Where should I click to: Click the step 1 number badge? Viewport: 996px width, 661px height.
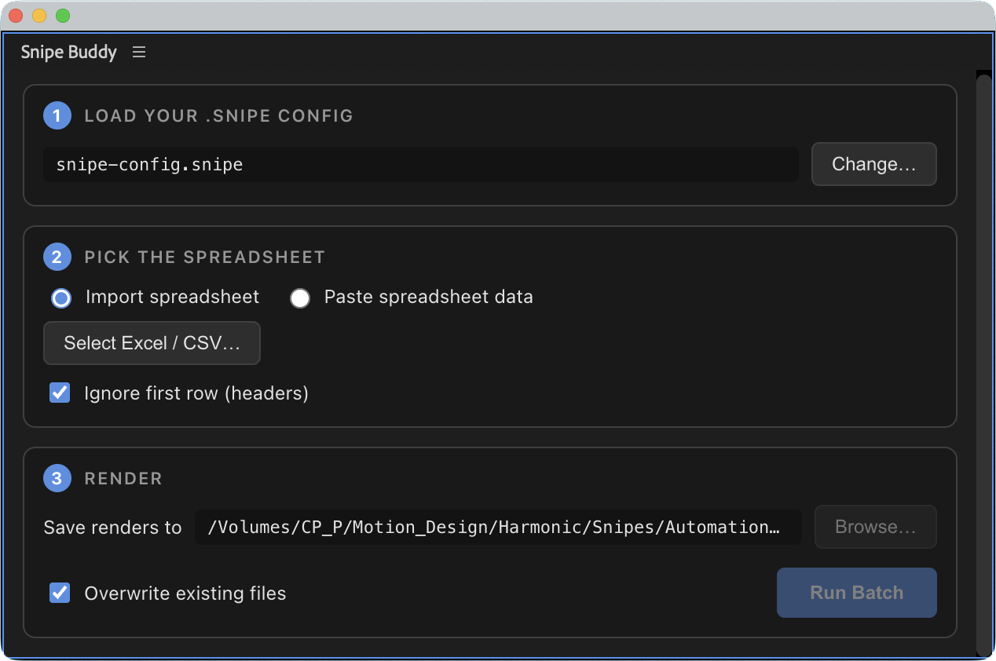pyautogui.click(x=57, y=116)
